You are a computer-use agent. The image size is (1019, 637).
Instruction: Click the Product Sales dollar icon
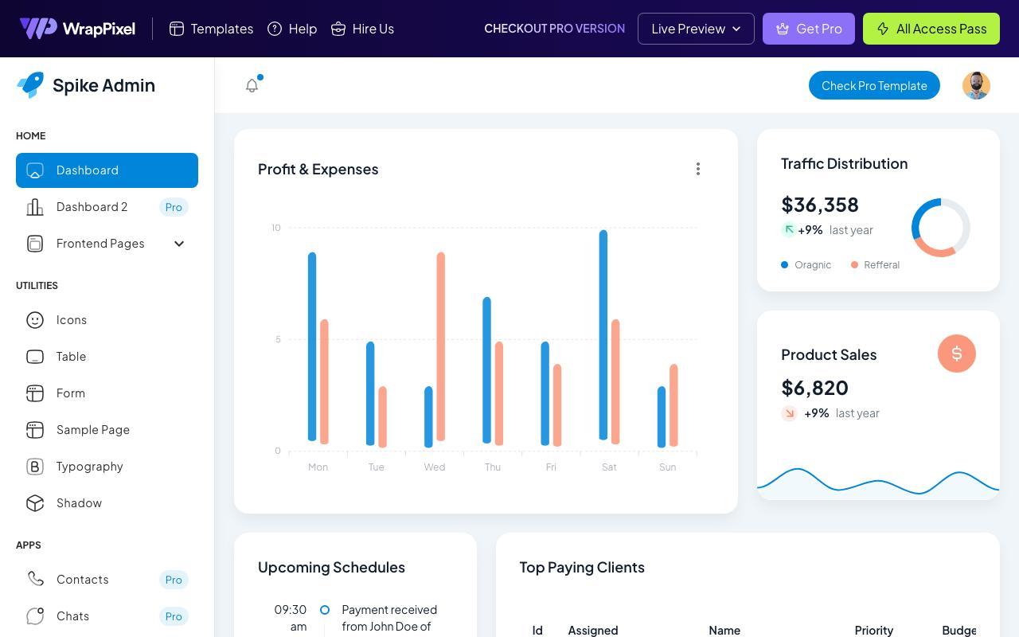[x=957, y=354]
